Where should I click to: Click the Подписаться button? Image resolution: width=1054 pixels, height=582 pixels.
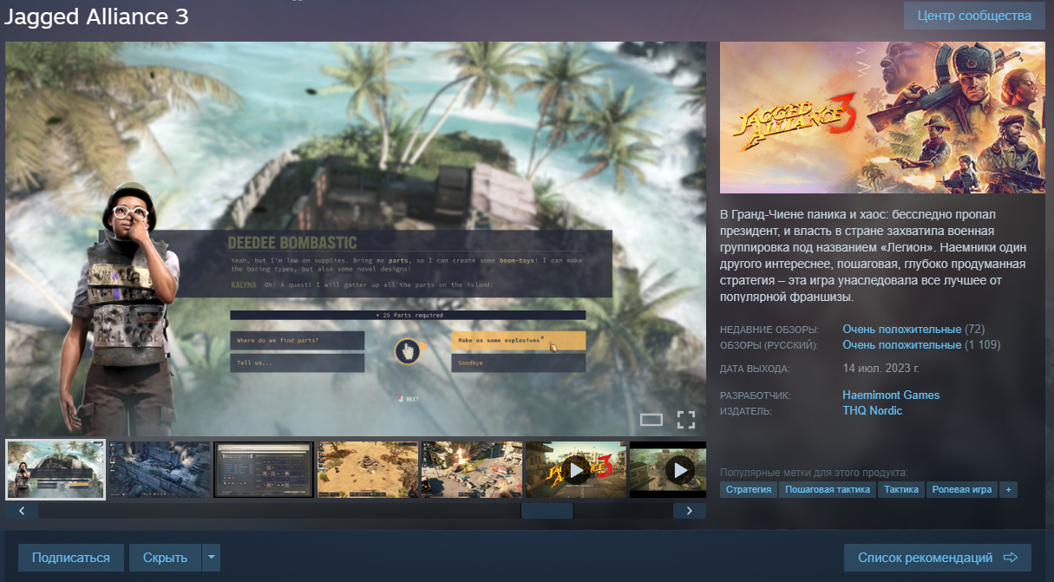tap(71, 558)
